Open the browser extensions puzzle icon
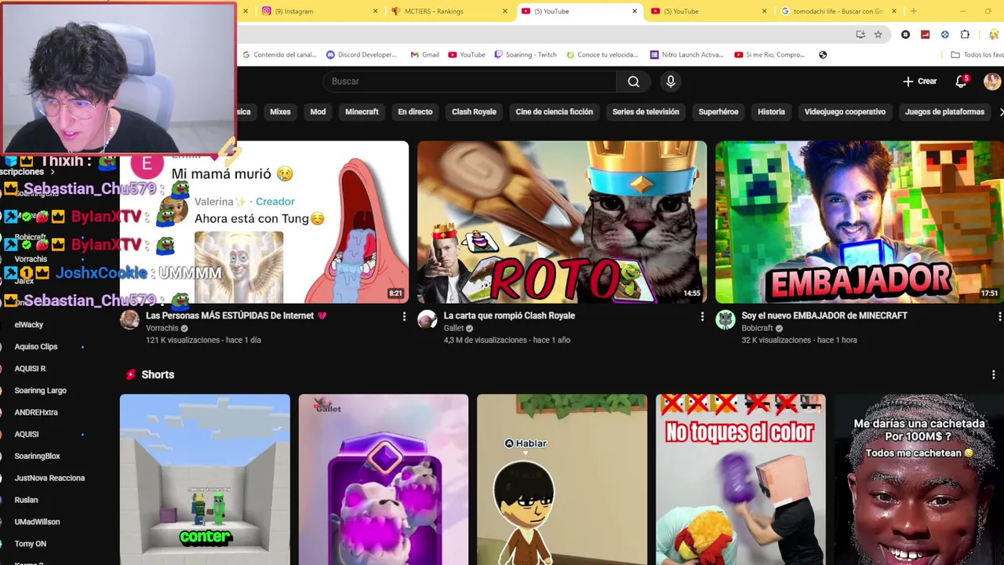 click(x=965, y=35)
